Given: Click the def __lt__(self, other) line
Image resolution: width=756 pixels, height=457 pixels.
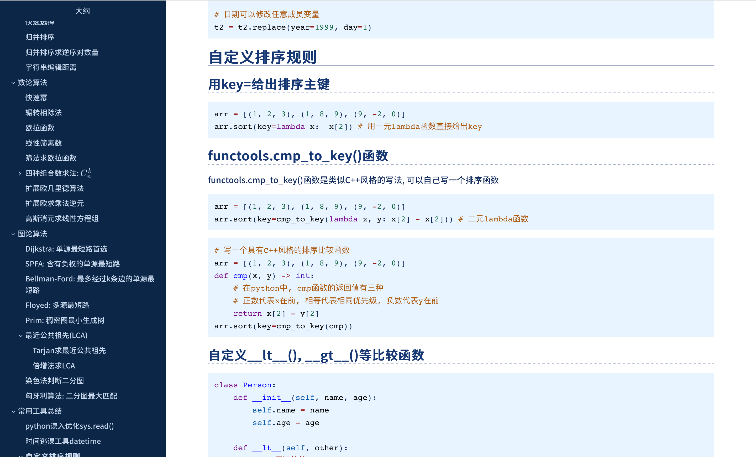Looking at the screenshot, I should 291,448.
